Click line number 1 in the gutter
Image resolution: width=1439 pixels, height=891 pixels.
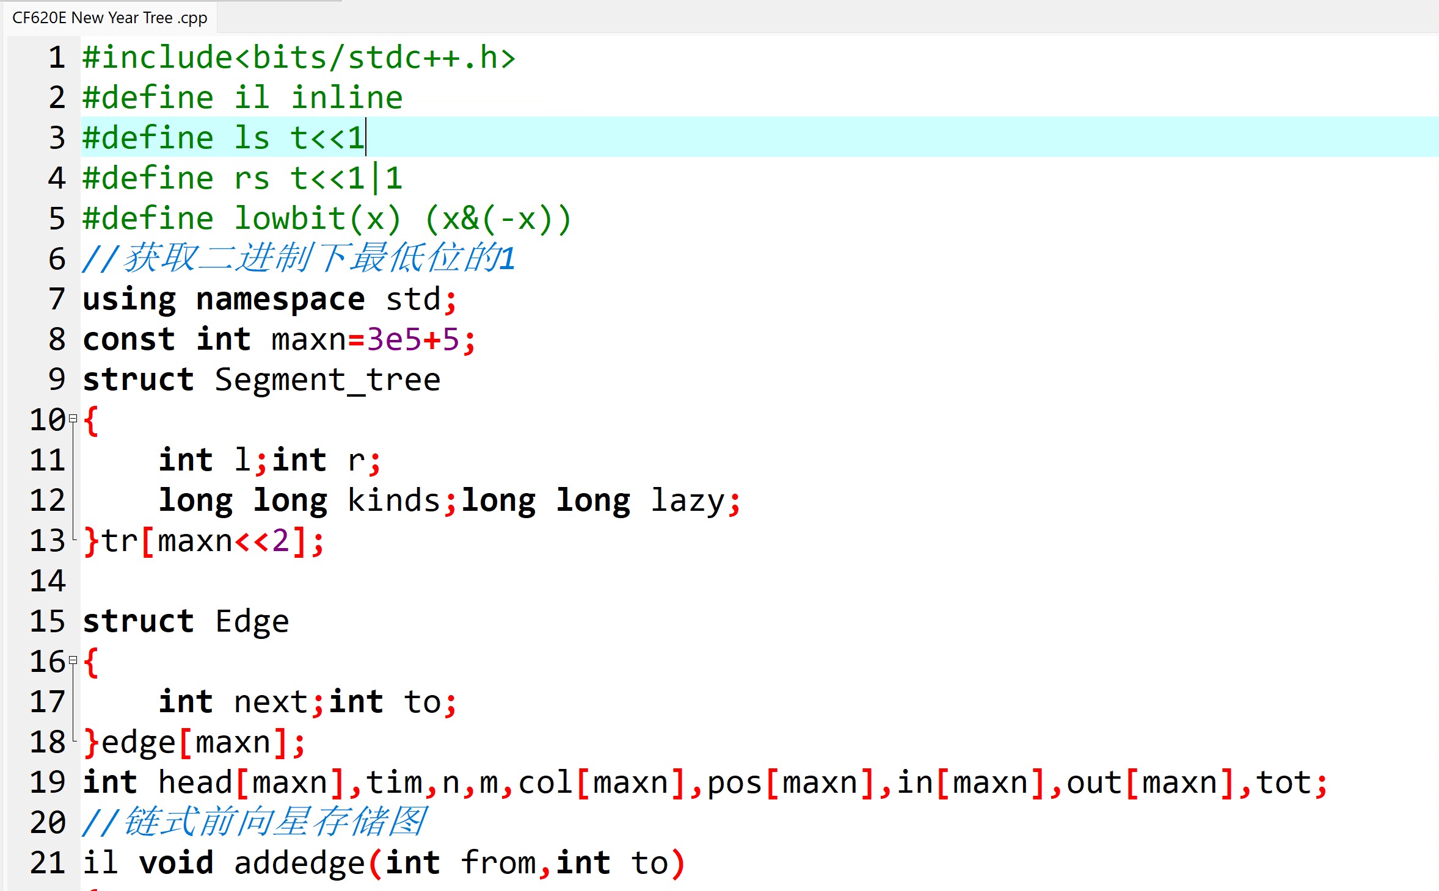pos(56,57)
